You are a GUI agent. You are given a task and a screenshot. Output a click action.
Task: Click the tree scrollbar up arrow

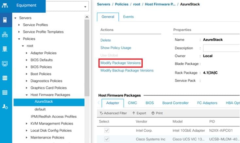coord(87,17)
